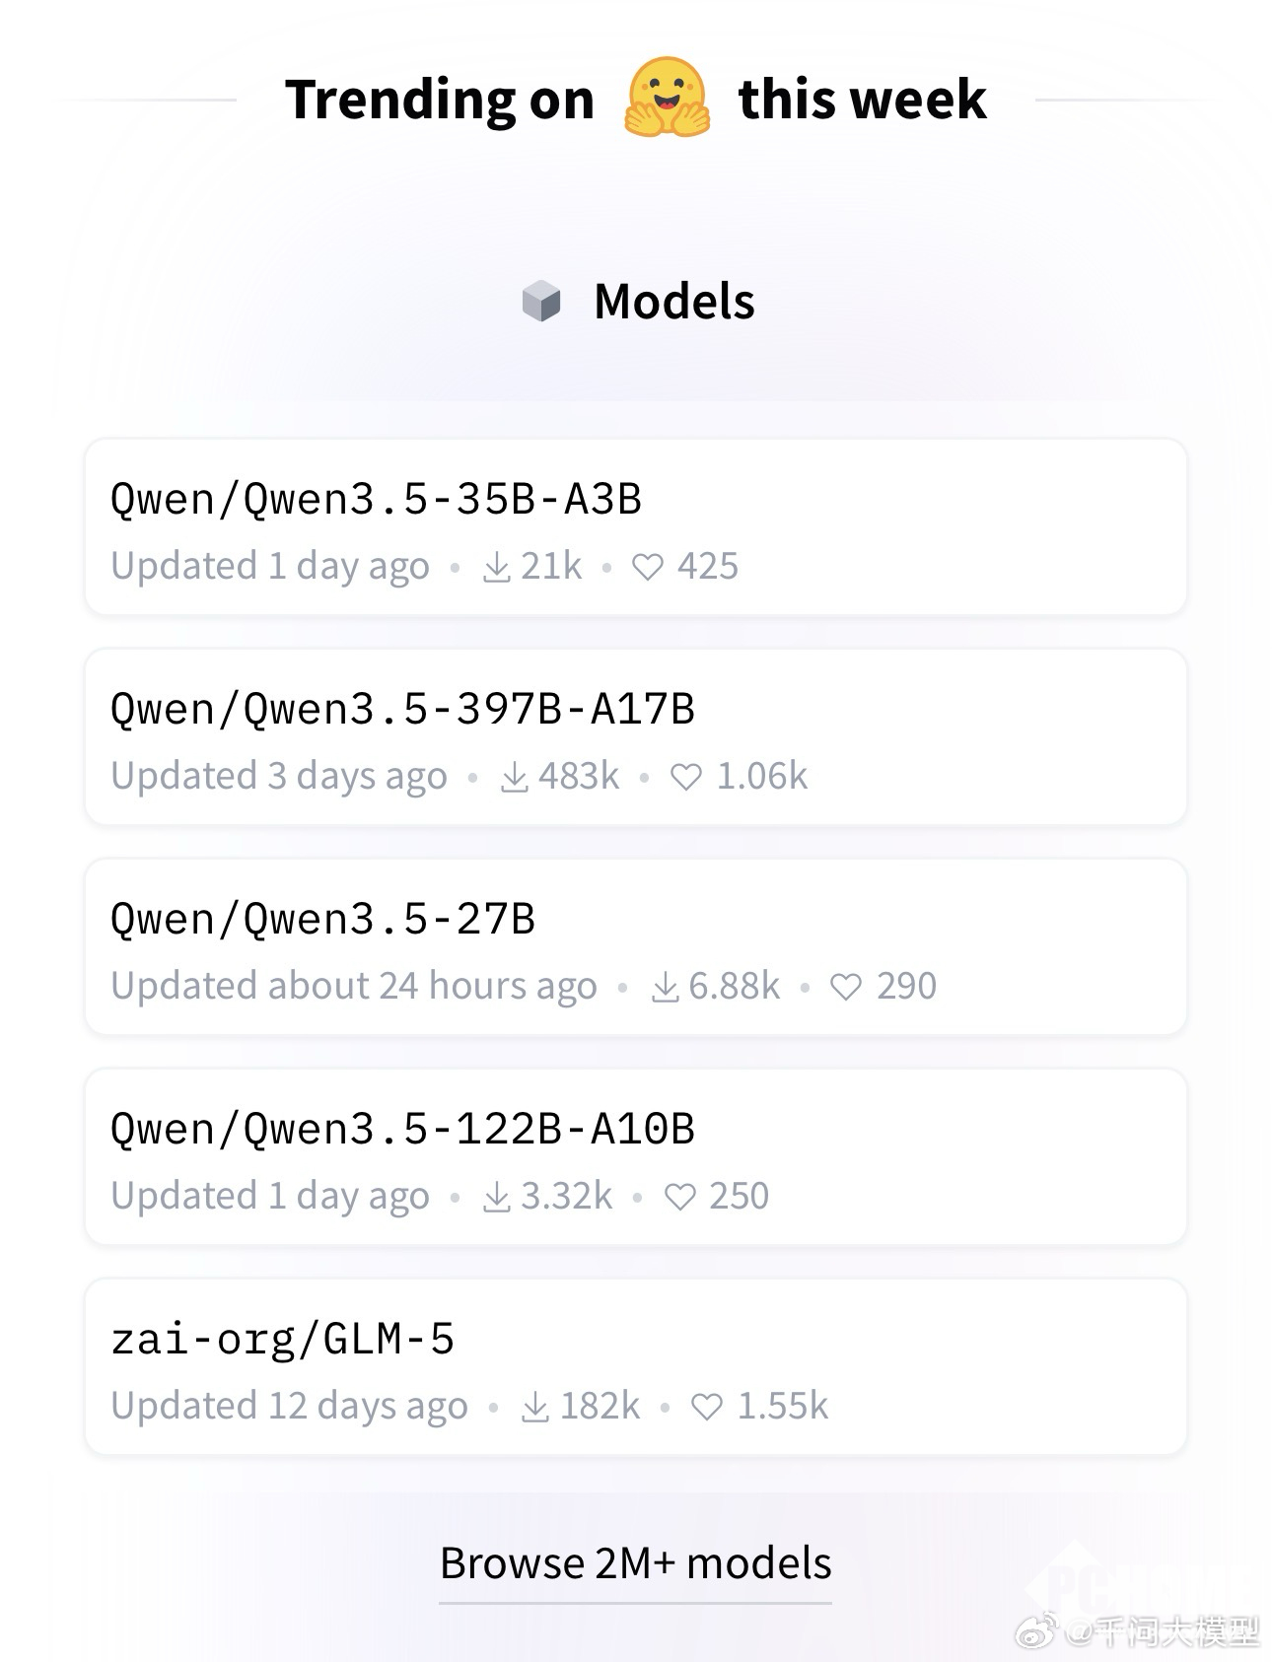
Task: Click the download icon next to 6.88k
Action: 666,988
